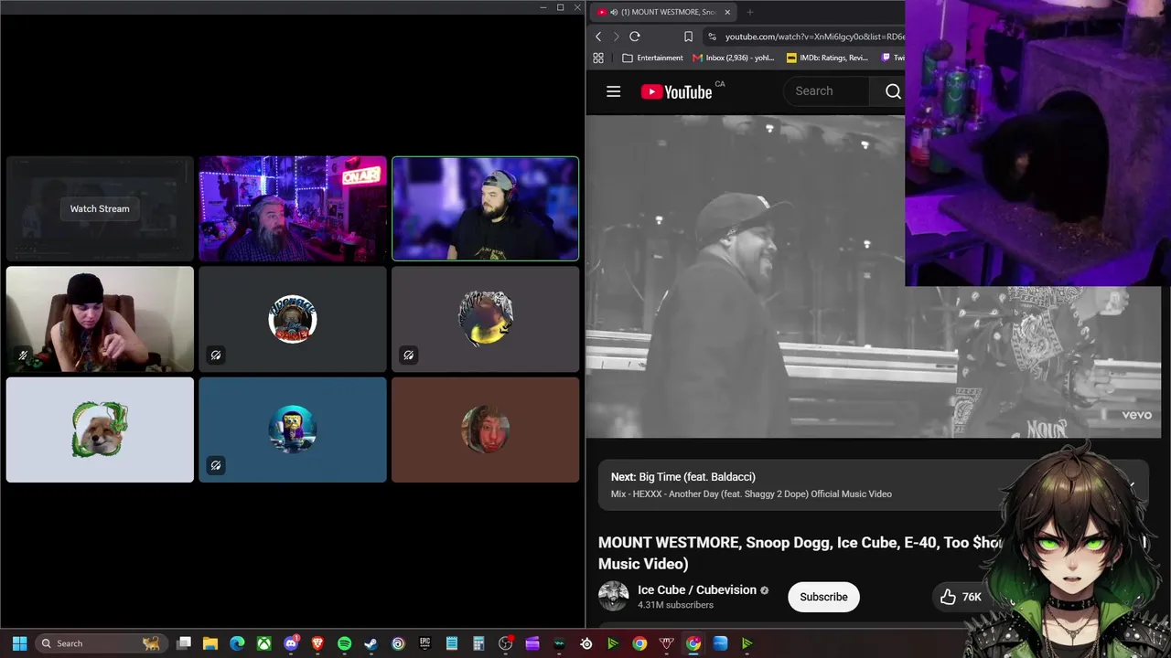Select the MOUNT WESTMORE browser tab
The image size is (1171, 658).
pos(663,12)
